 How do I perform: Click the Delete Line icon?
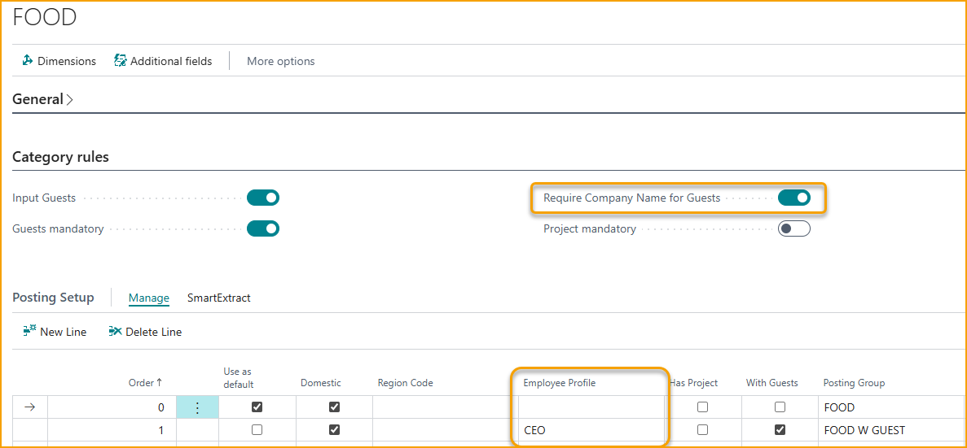(x=116, y=332)
